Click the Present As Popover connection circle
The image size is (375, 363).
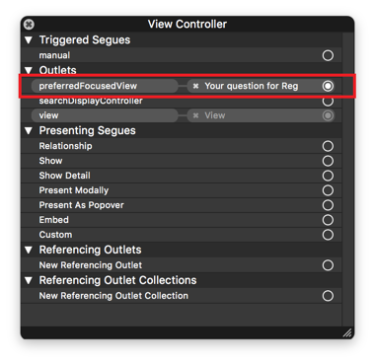click(328, 205)
